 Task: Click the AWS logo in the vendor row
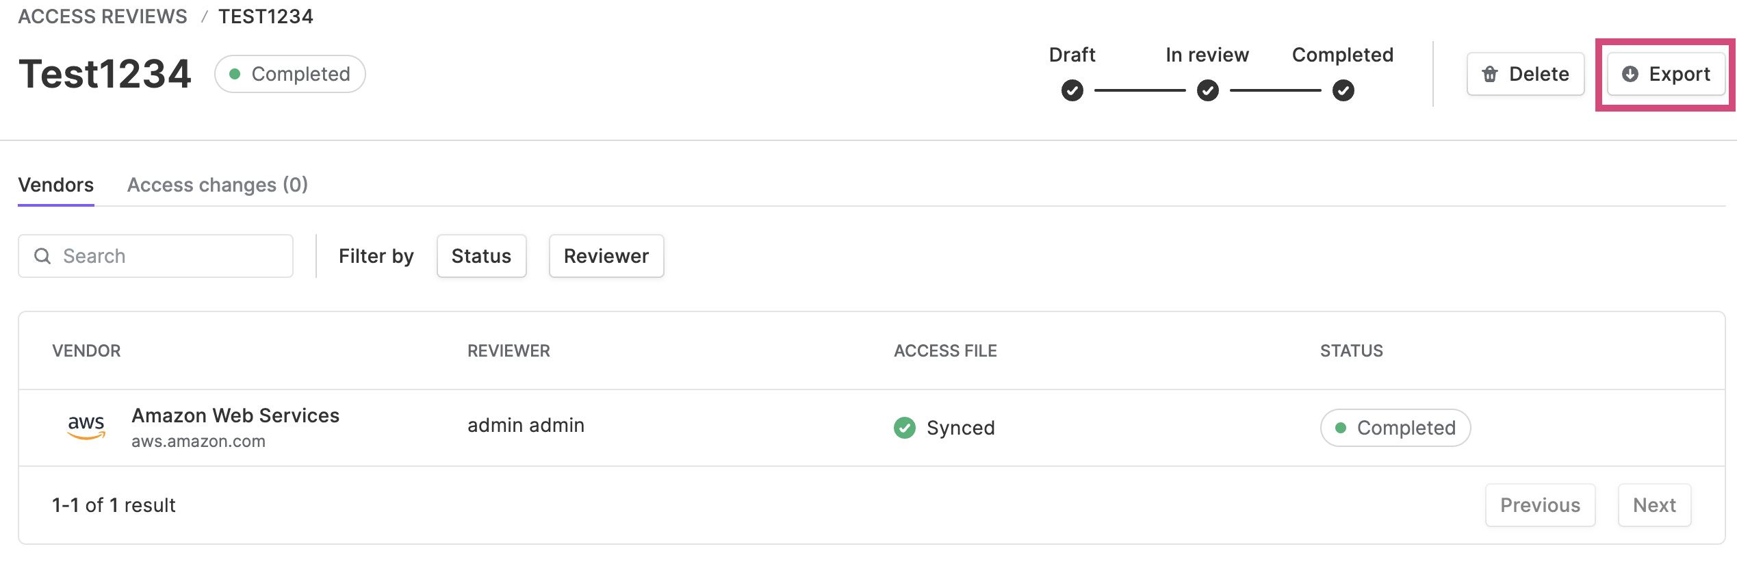click(86, 427)
